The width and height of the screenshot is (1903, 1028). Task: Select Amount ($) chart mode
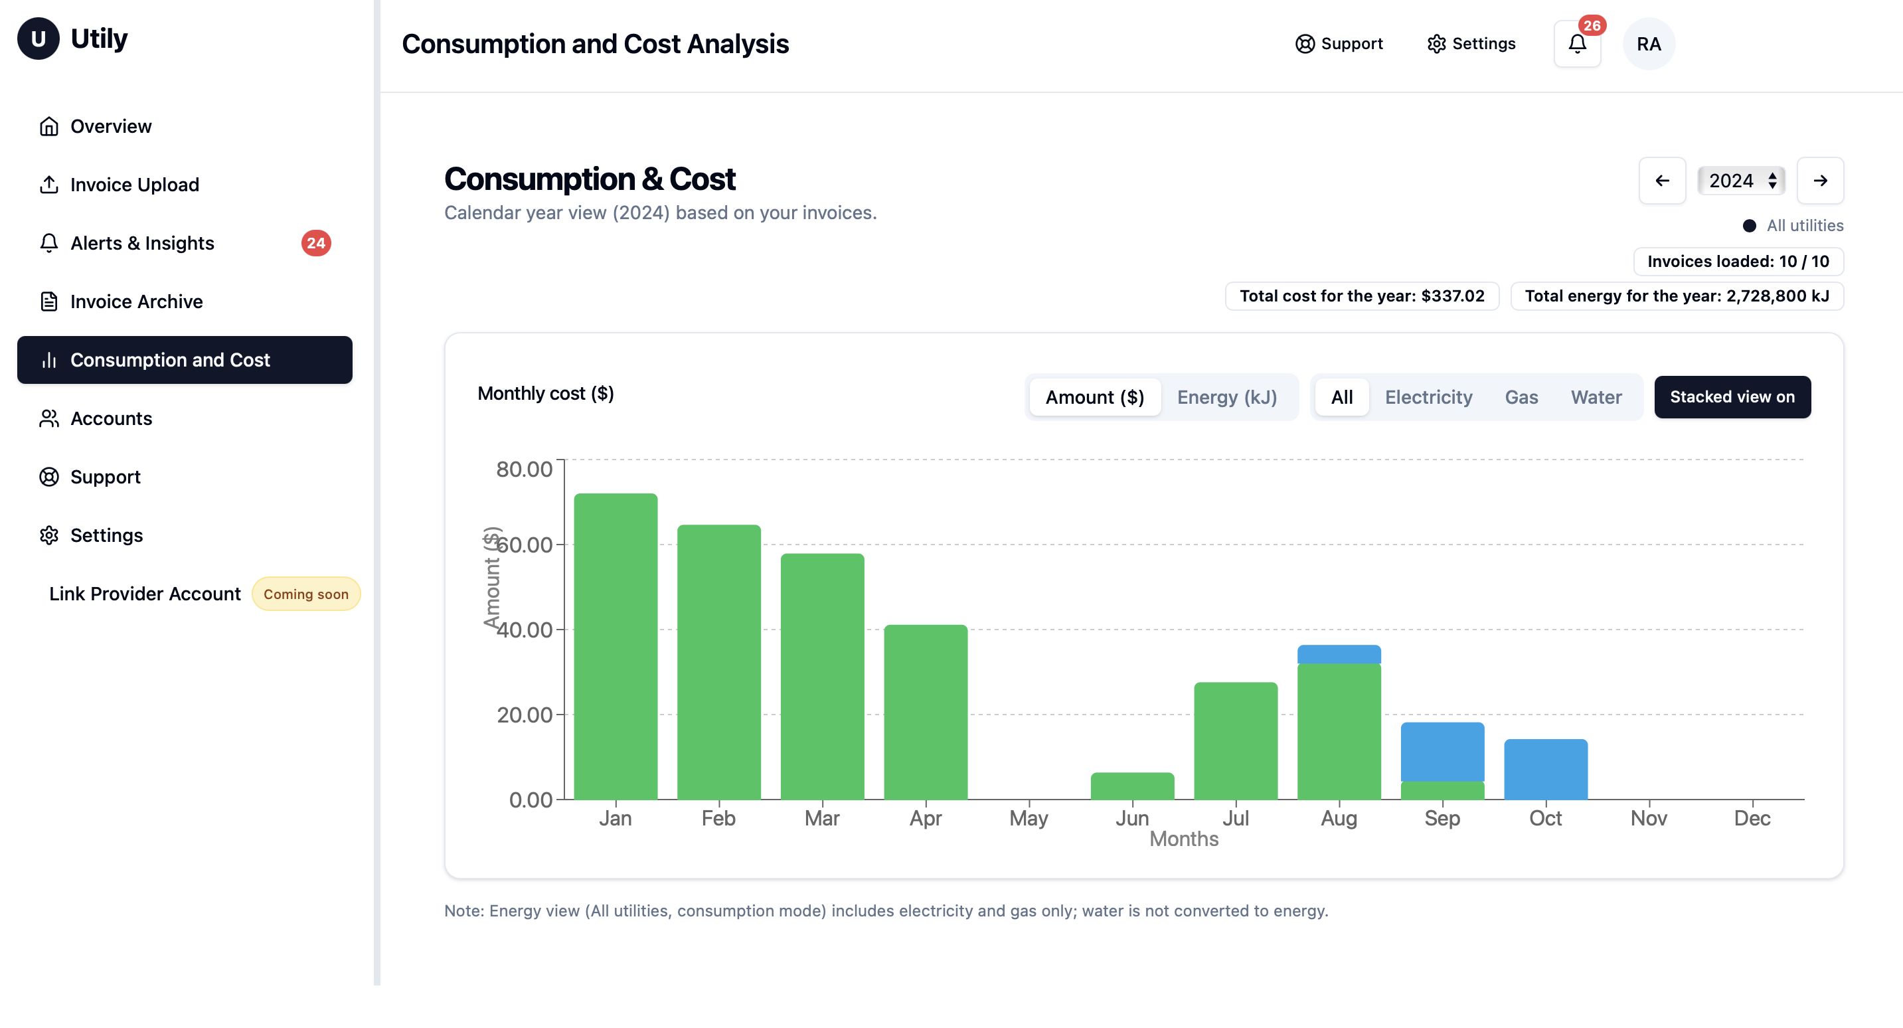pos(1094,397)
